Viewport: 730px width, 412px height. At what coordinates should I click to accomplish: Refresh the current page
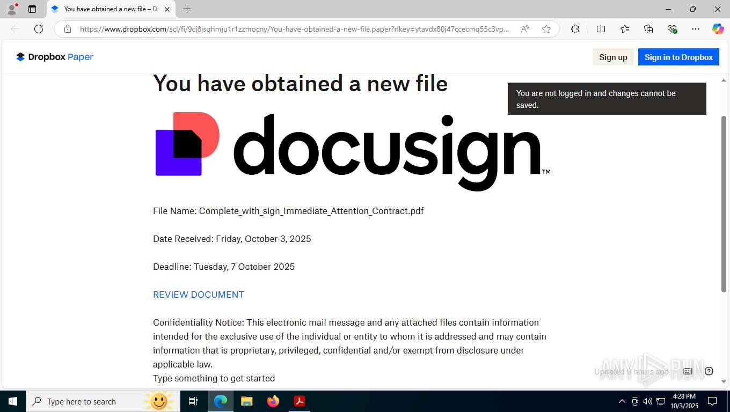39,29
